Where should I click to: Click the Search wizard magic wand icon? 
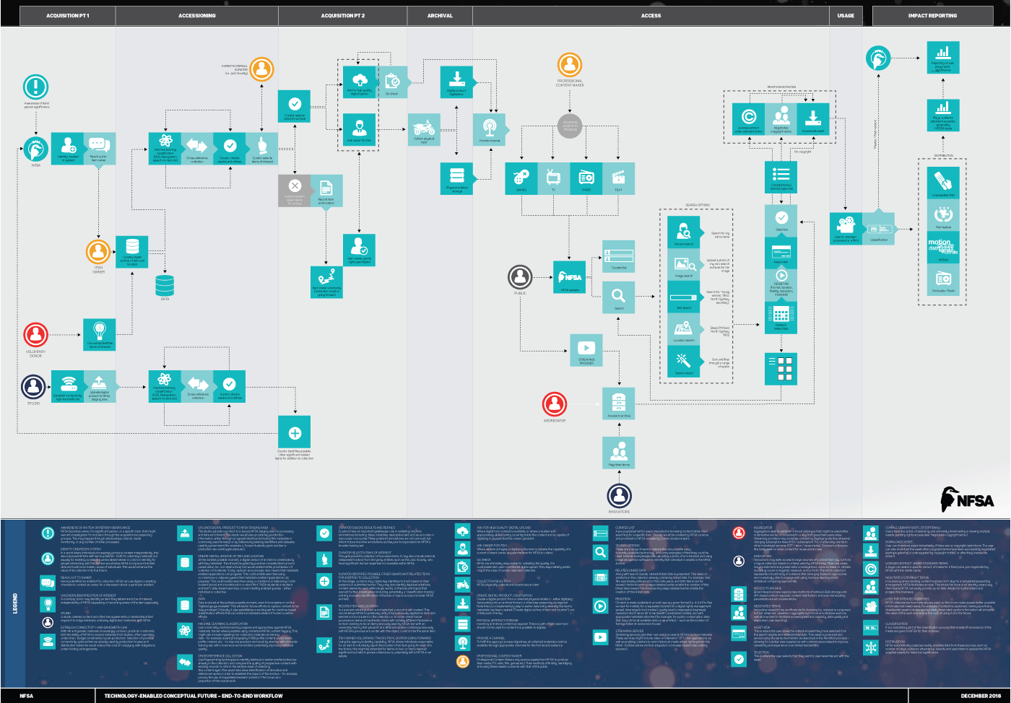point(683,361)
